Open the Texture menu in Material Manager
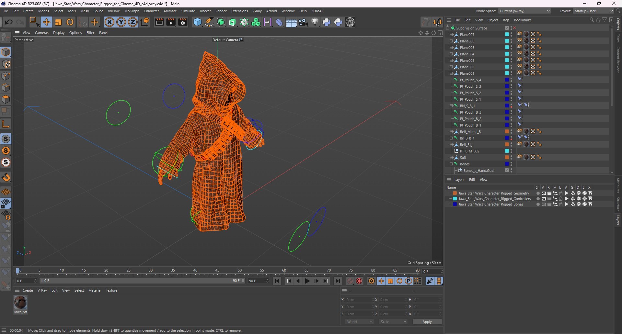Image resolution: width=622 pixels, height=334 pixels. [x=111, y=290]
